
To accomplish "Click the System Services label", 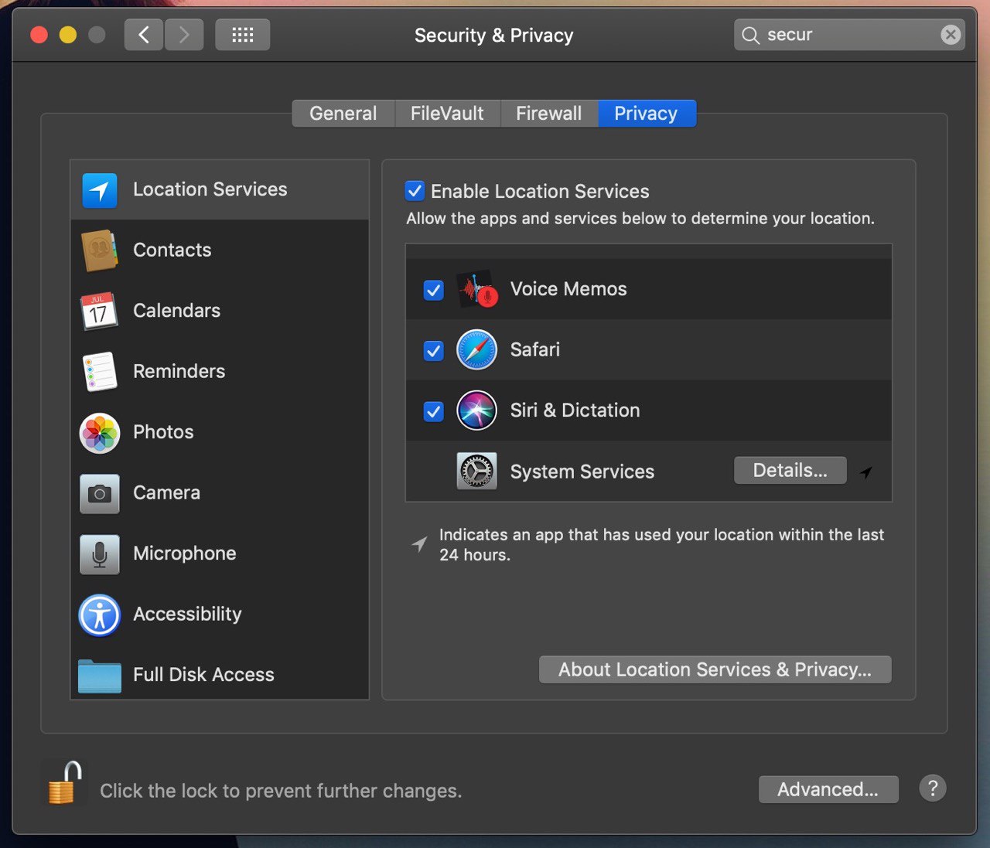I will click(582, 472).
